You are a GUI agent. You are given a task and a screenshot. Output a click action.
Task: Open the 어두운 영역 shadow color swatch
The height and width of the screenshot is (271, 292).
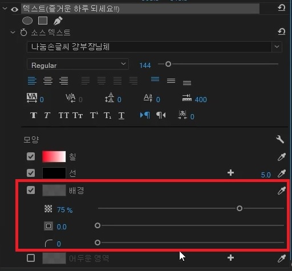54,258
